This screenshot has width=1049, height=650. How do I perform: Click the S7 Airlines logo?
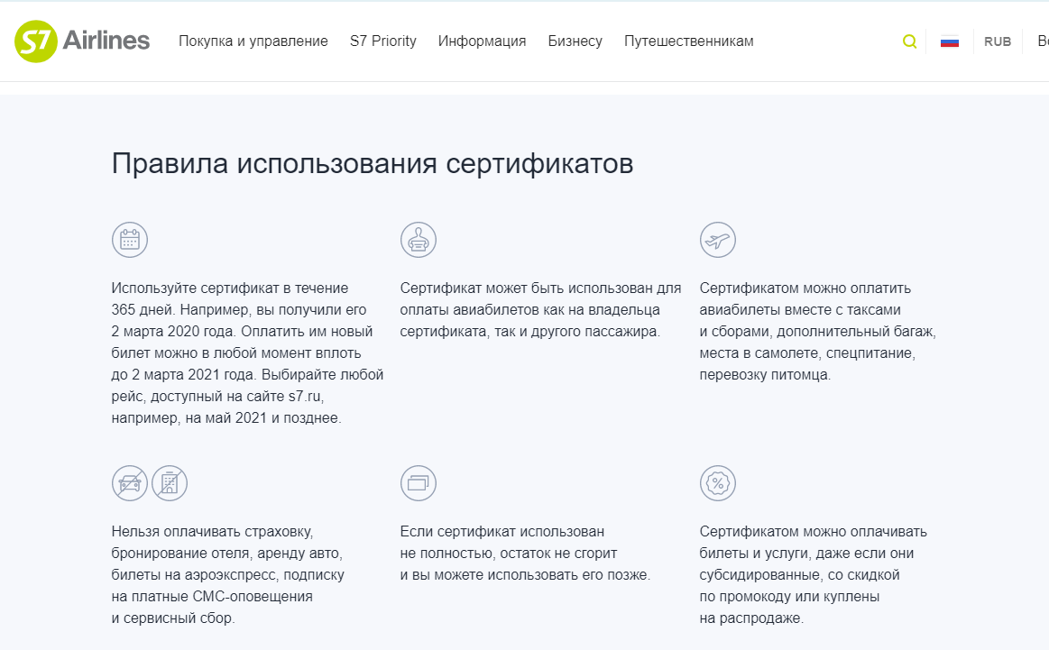[x=82, y=41]
